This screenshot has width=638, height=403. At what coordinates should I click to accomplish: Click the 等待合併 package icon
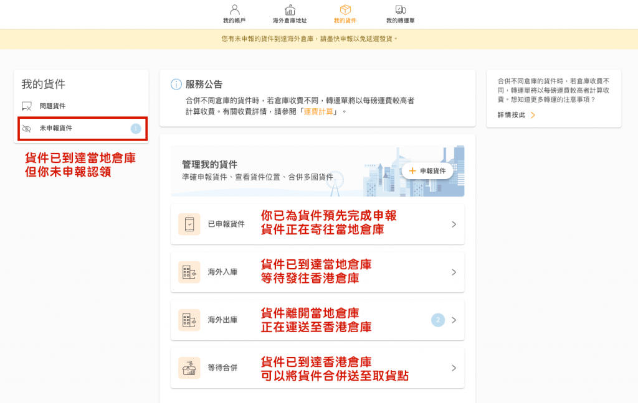click(x=189, y=368)
